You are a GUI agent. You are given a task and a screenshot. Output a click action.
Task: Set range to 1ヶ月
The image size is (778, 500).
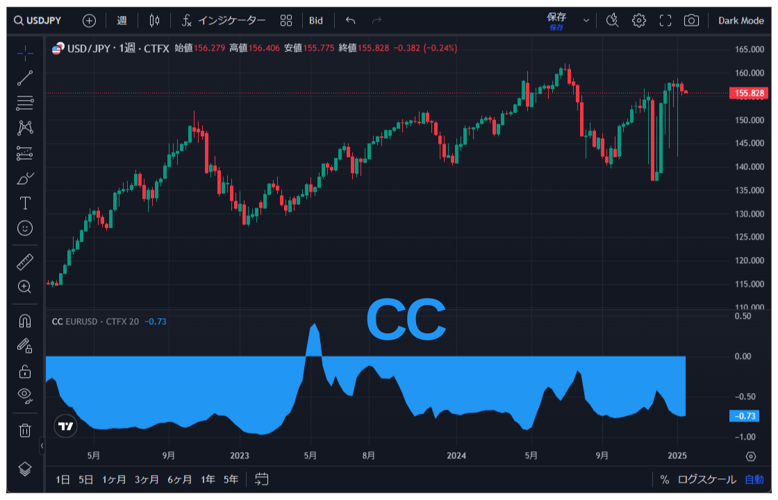tap(114, 480)
